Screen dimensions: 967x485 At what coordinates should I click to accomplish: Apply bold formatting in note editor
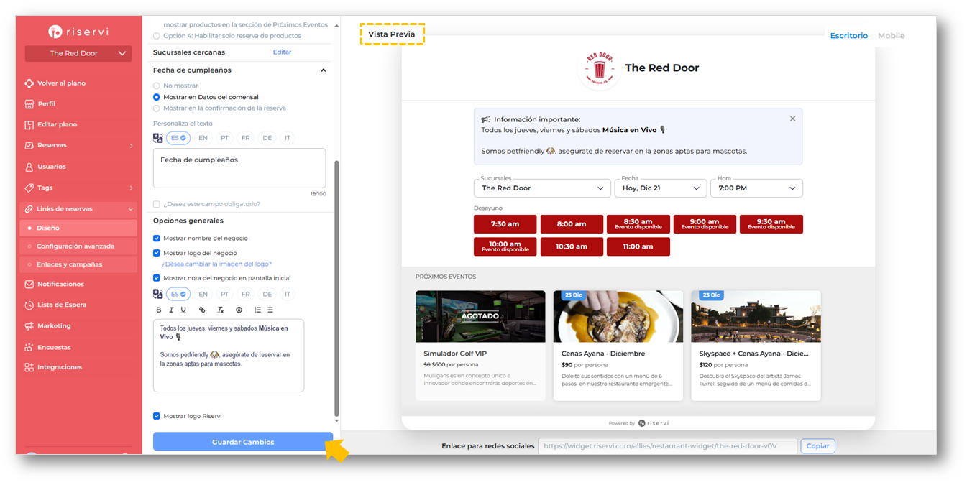tap(159, 310)
